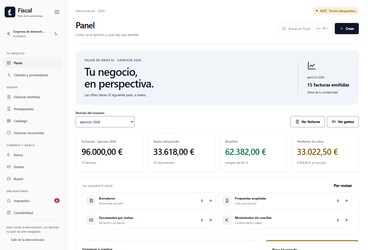Click the AEAT Envíos bloqueados badge

[x=336, y=11]
